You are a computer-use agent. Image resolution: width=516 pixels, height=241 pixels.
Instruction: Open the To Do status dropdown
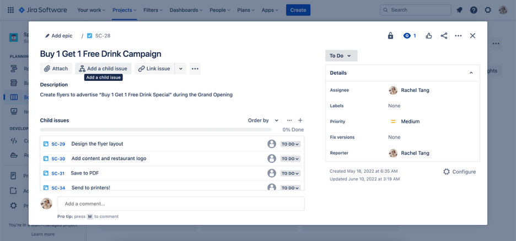tap(341, 56)
